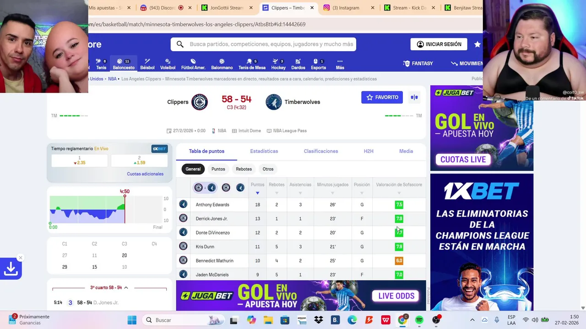Select the Puntos filter pill
This screenshot has height=329, width=586.
[218, 169]
